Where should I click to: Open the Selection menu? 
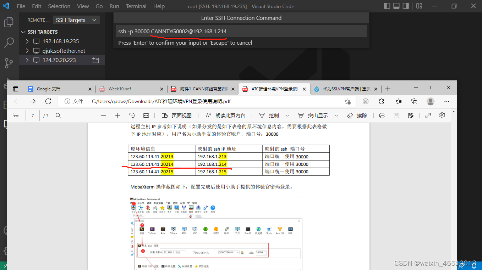(59, 6)
